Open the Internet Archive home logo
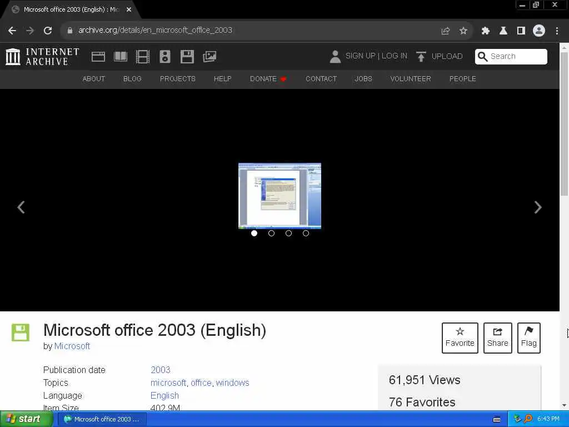The height and width of the screenshot is (427, 569). click(42, 57)
